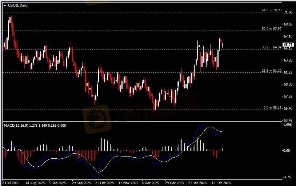Select the 50.0 = 67.97 Fibonacci level
The image size is (296, 186).
272,28
